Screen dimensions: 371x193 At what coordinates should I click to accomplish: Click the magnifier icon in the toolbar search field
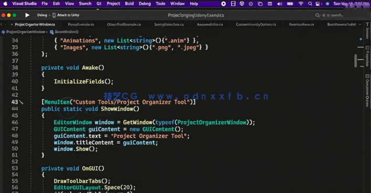coord(318,15)
